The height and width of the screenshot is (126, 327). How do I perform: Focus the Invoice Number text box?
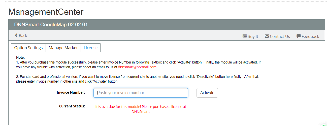141,93
